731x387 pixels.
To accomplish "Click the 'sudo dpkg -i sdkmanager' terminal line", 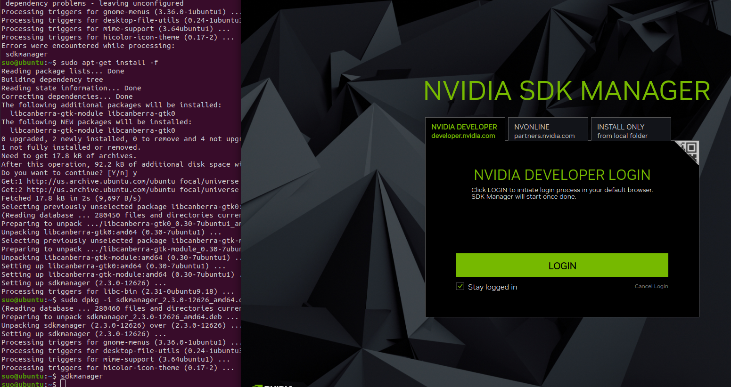I will [121, 300].
